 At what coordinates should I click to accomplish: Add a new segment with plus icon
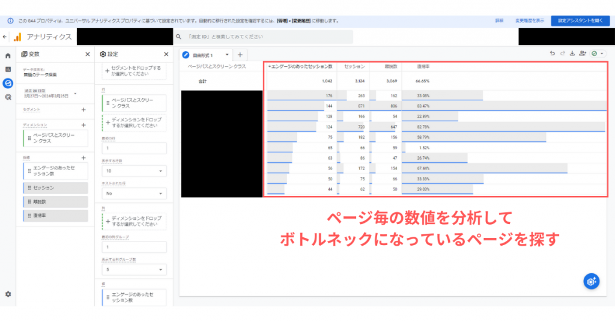(83, 110)
